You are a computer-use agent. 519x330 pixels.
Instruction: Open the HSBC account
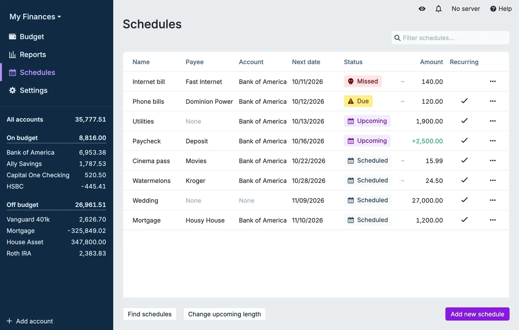tap(56, 186)
